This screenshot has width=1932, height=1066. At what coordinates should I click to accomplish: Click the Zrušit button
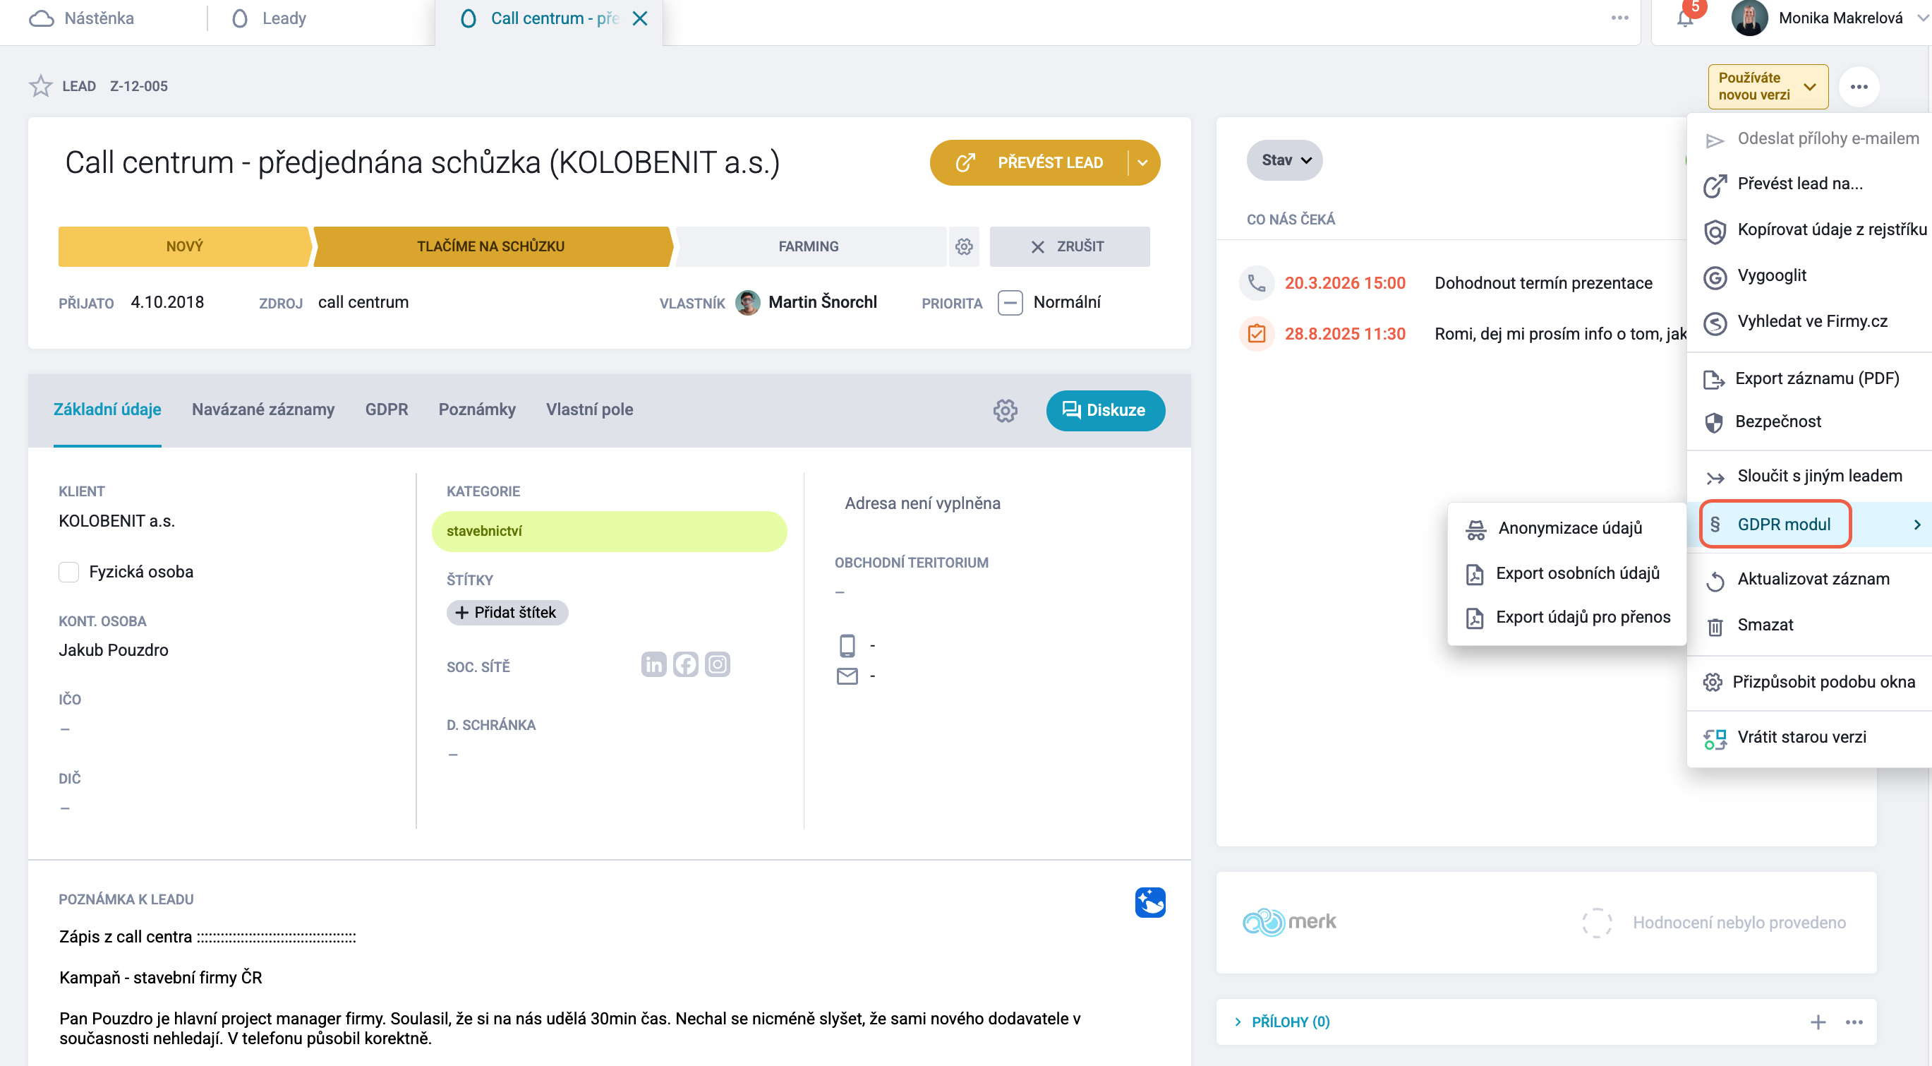tap(1070, 247)
